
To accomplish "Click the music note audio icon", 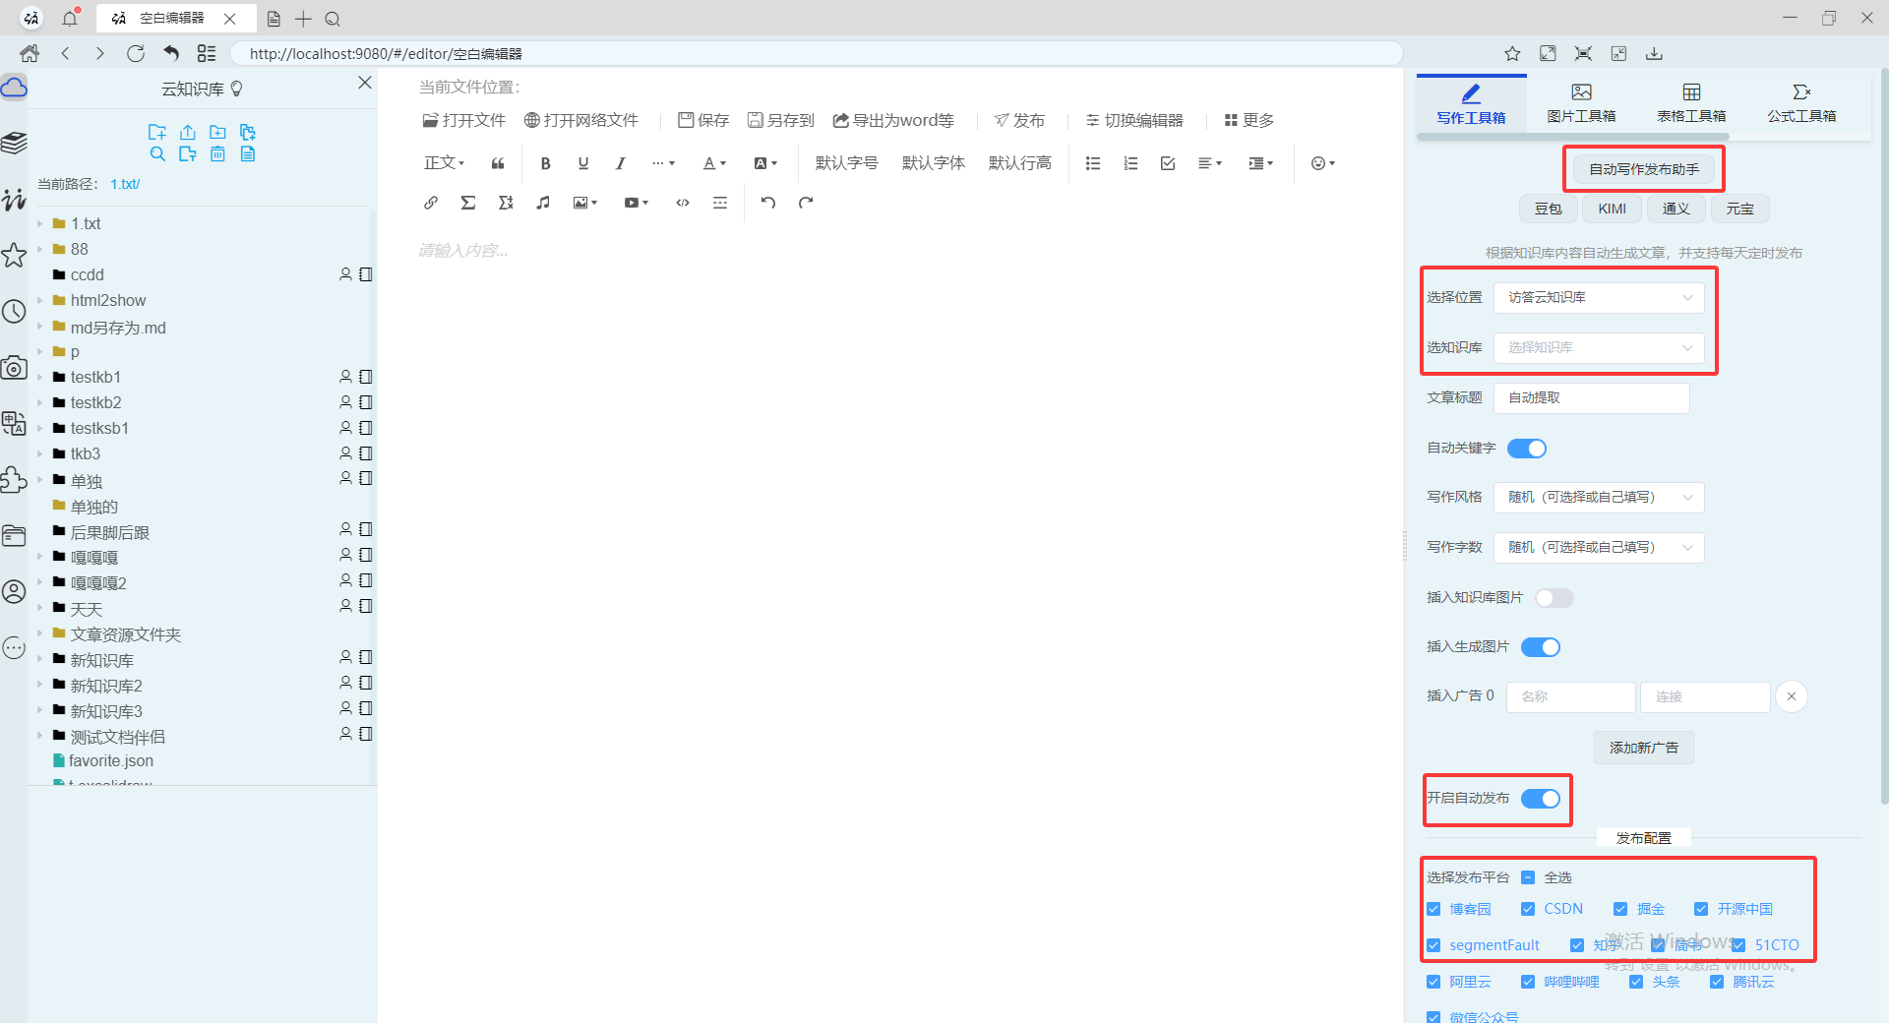I will click(x=543, y=203).
